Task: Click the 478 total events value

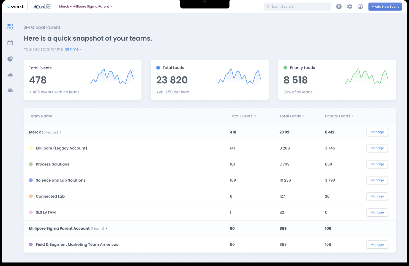Action: 38,80
